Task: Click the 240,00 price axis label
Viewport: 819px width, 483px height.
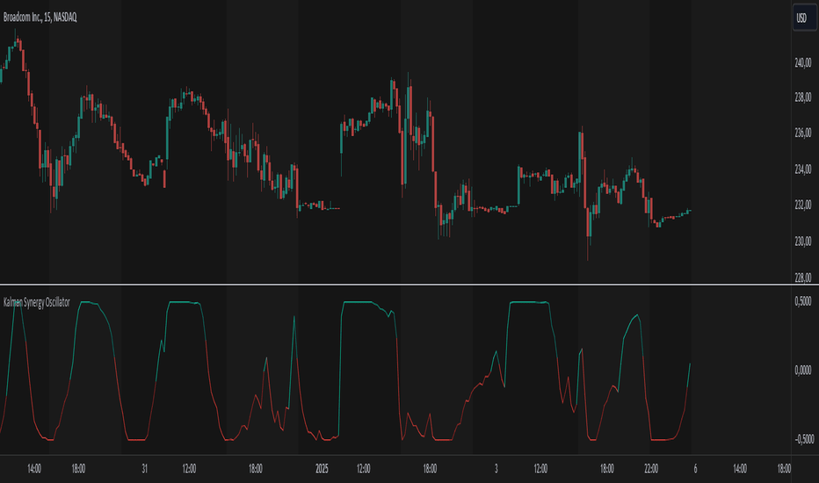Action: pyautogui.click(x=803, y=62)
